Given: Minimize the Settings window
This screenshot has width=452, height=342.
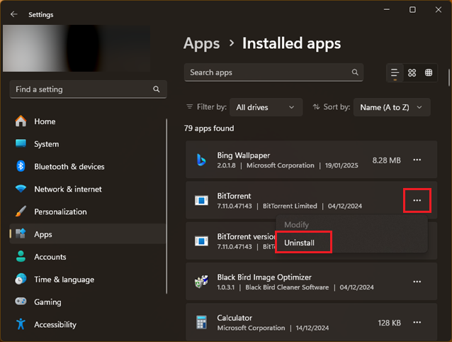Looking at the screenshot, I should 387,9.
